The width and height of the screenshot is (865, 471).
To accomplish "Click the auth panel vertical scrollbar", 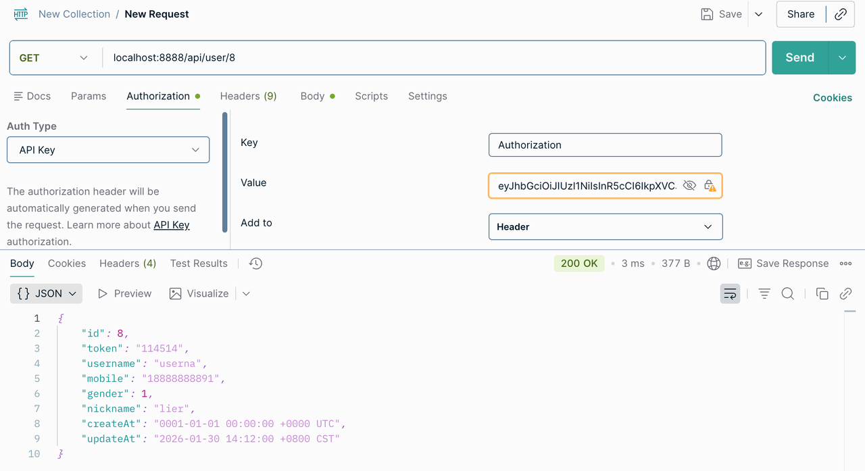I will coord(225,173).
